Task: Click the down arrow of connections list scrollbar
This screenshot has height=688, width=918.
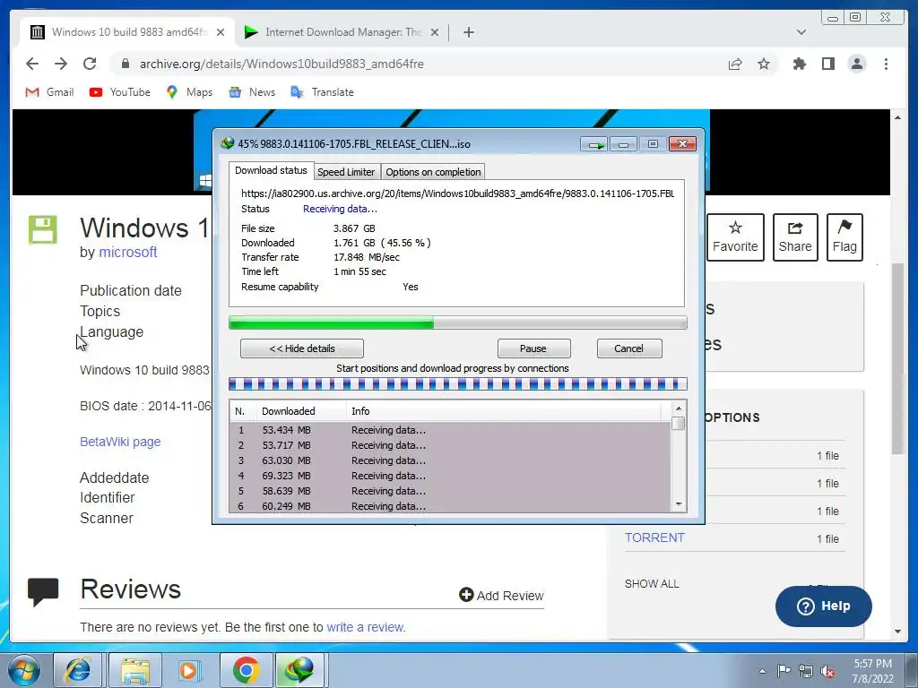Action: [679, 504]
